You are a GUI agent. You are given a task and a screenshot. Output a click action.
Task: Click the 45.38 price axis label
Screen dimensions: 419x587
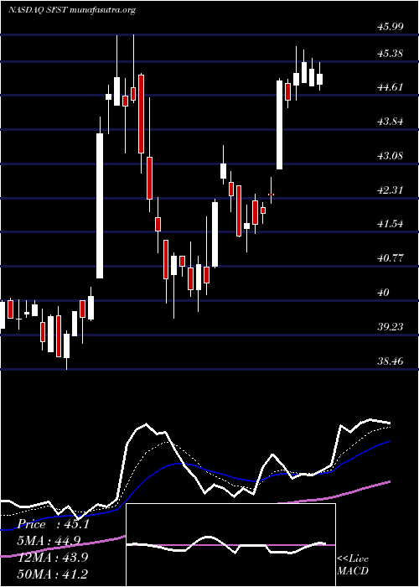tap(391, 54)
